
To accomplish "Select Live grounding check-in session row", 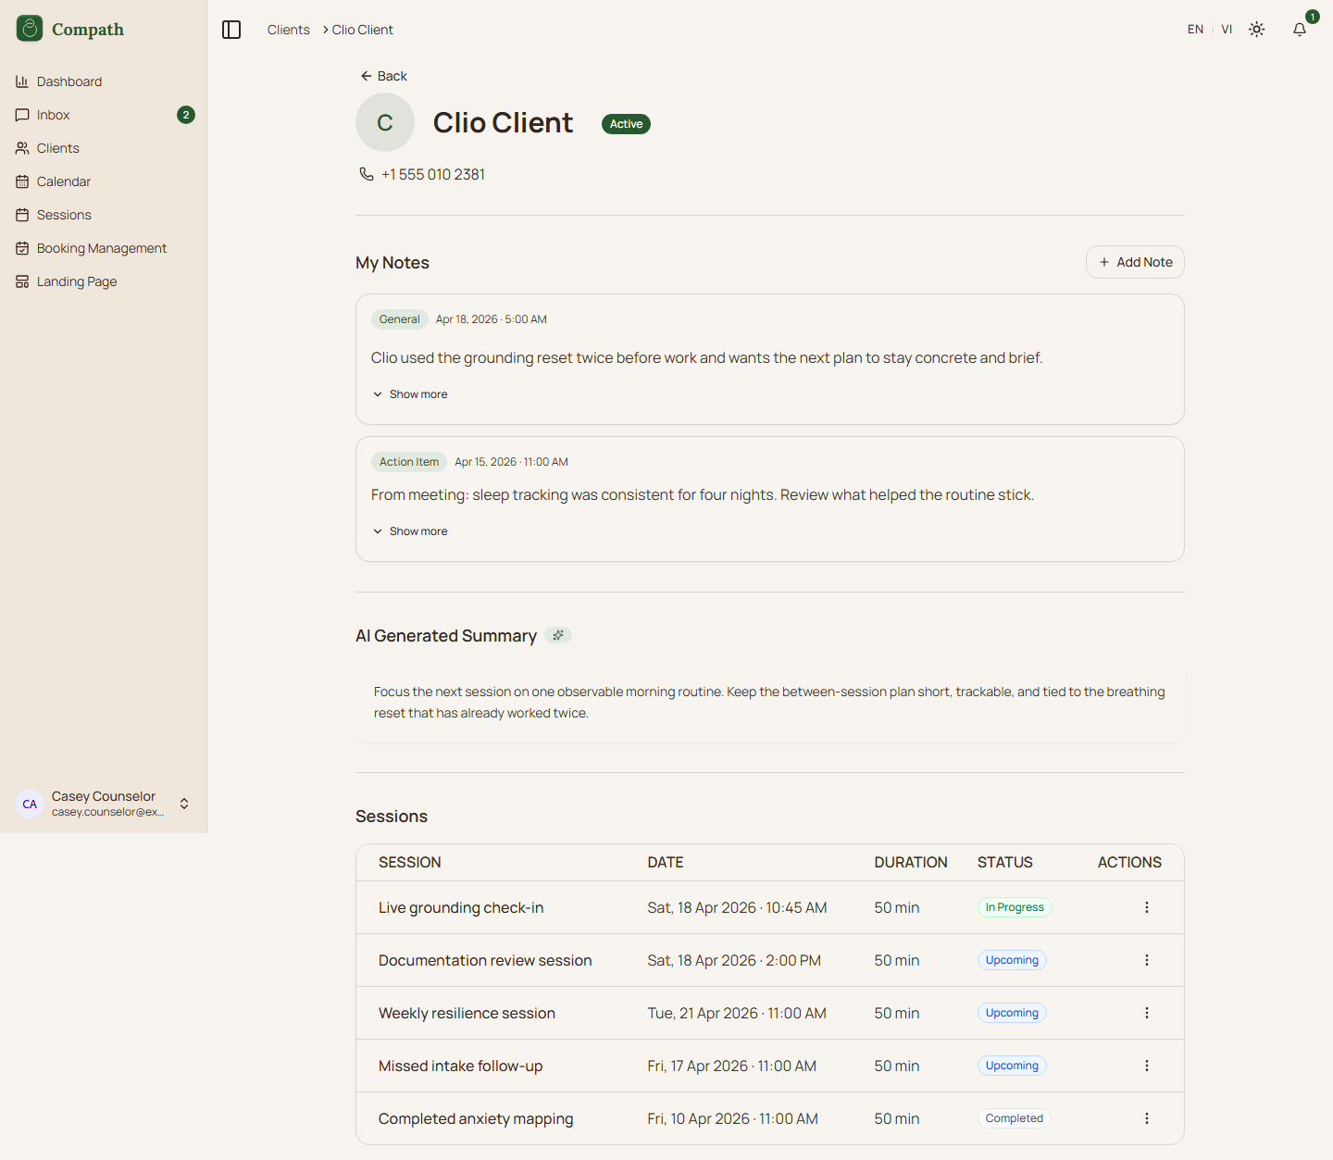I will [x=770, y=907].
